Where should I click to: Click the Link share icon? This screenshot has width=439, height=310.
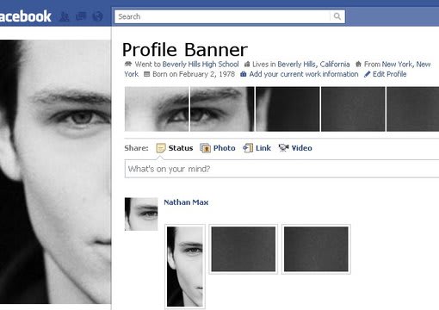[248, 148]
